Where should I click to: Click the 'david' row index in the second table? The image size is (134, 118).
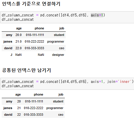8,115
